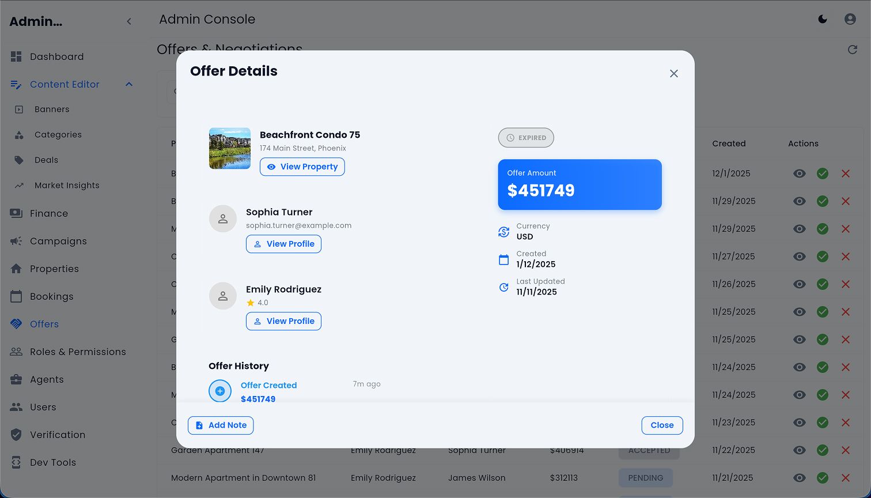The width and height of the screenshot is (871, 498).
Task: Click the Offer Created plus circle icon
Action: point(219,391)
